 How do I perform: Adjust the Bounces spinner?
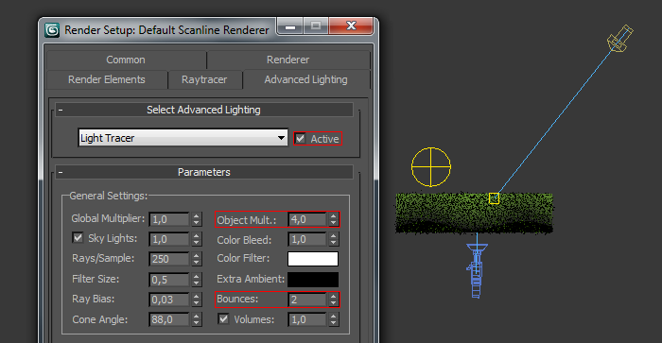tap(334, 300)
